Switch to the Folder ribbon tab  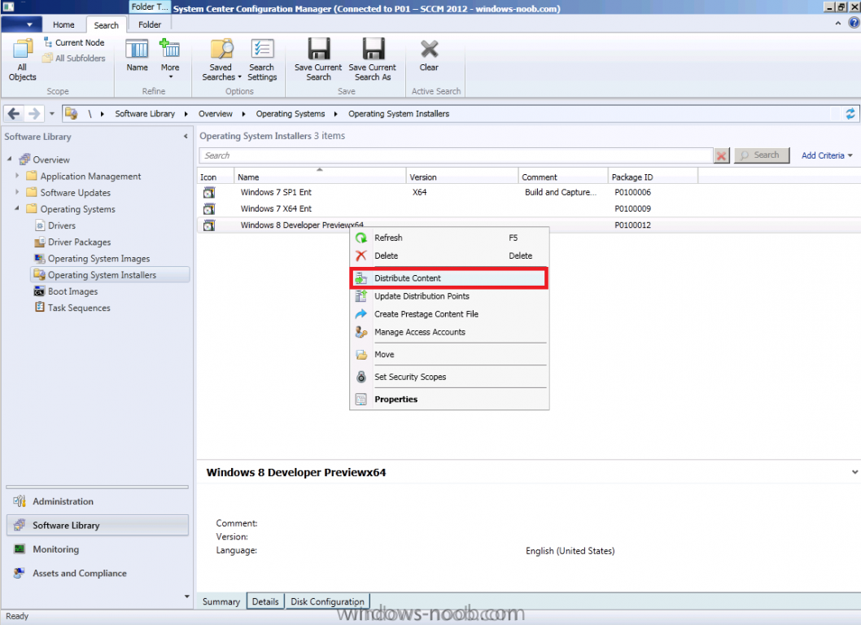tap(150, 24)
